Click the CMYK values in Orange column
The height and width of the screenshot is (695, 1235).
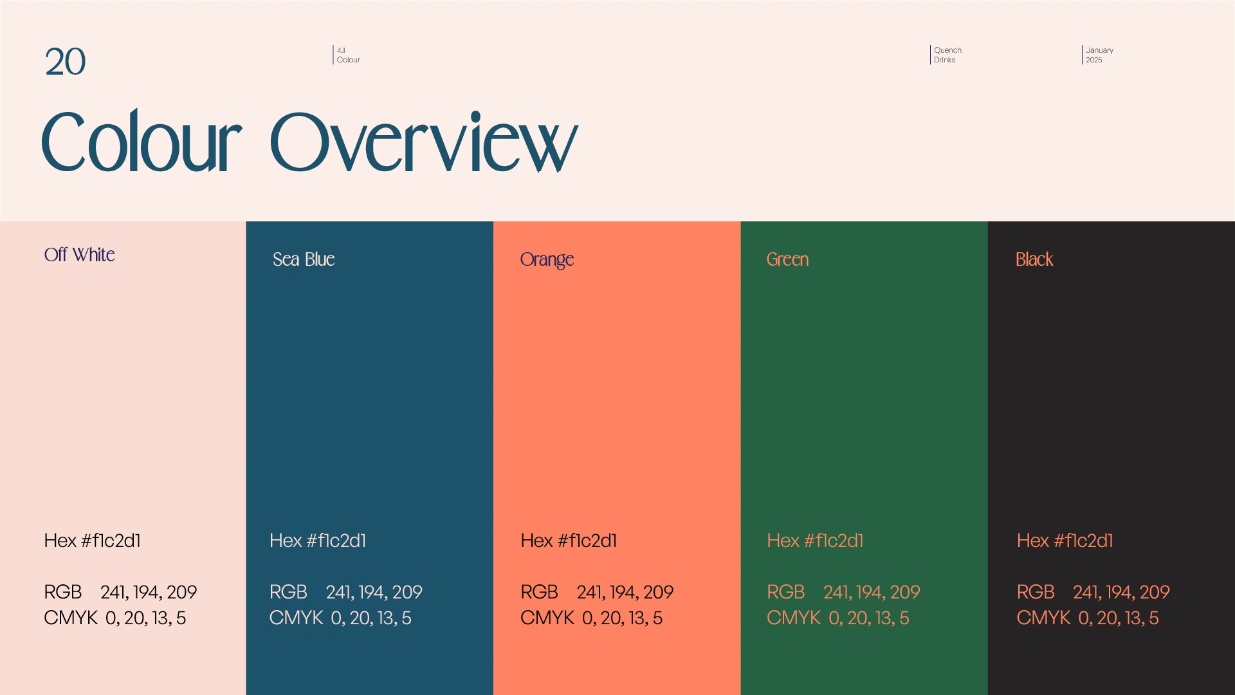tap(591, 618)
